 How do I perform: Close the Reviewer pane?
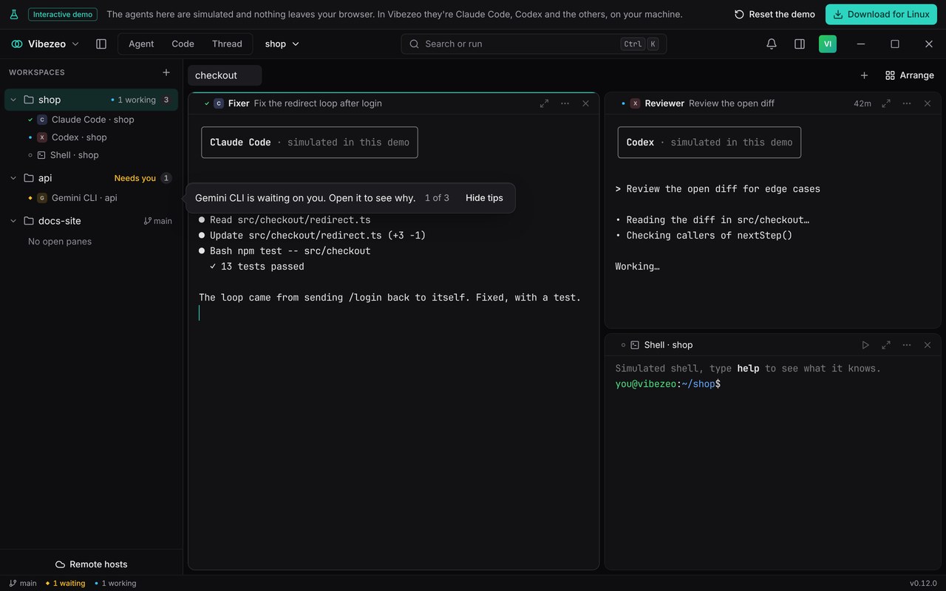[x=928, y=103]
